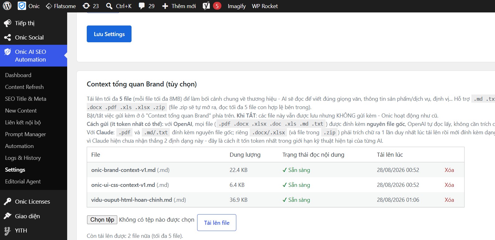Click the key icon beside Onic Licenses
Image resolution: width=495 pixels, height=240 pixels.
pyautogui.click(x=7, y=202)
